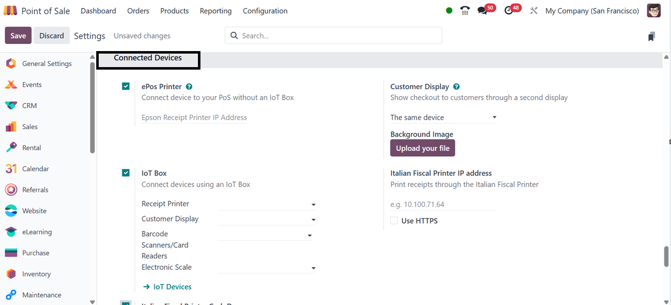
Task: Open the debug tools wrench icon
Action: point(534,11)
